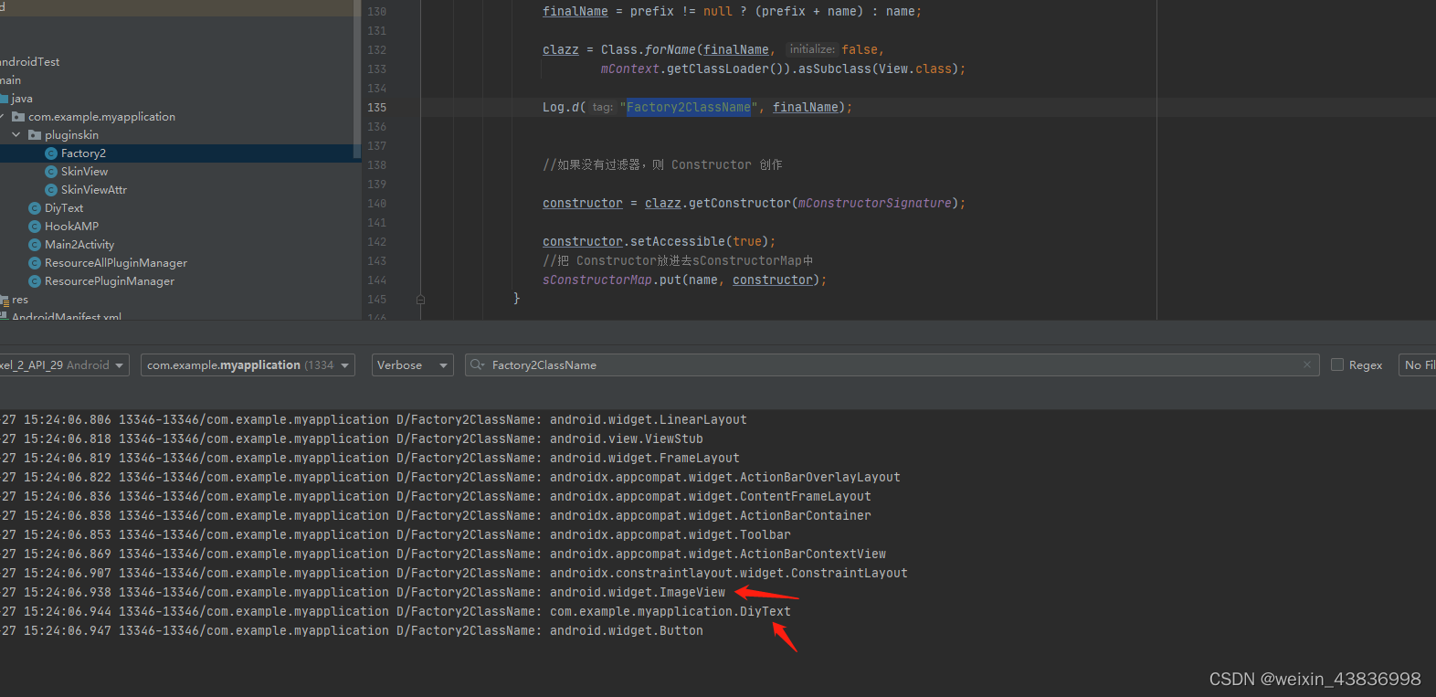Click the code fold marker at line 145
Image resolution: width=1436 pixels, height=697 pixels.
tap(420, 300)
